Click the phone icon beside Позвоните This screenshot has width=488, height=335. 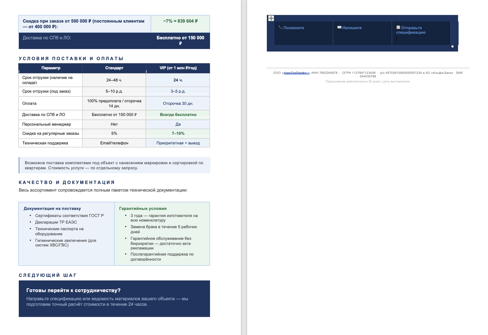pyautogui.click(x=280, y=27)
